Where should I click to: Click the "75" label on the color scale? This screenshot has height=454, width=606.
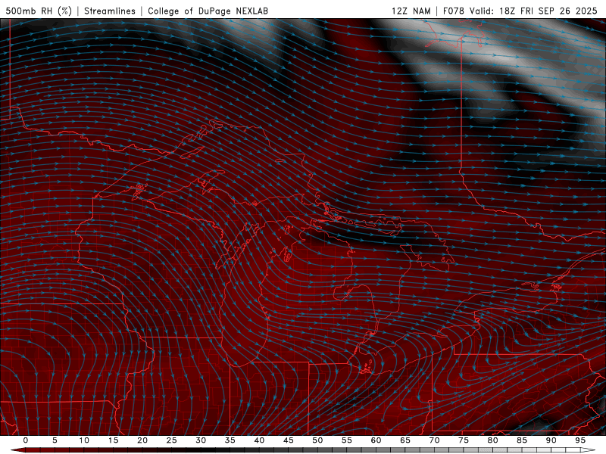464,440
